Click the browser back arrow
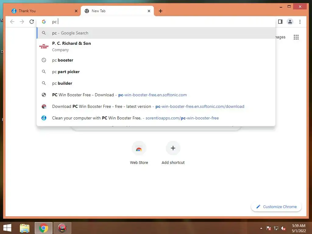The width and height of the screenshot is (312, 234). [12, 22]
